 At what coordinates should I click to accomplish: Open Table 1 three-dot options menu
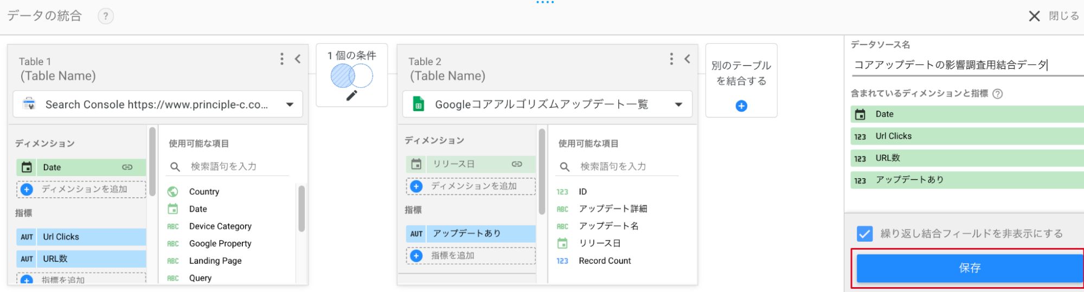point(281,59)
